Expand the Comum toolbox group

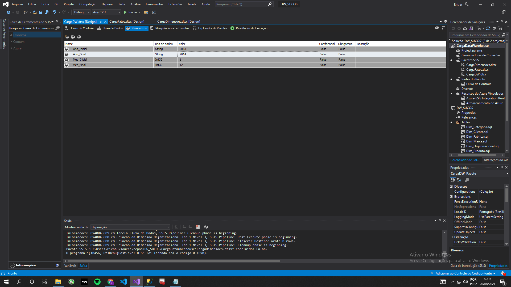point(11,42)
